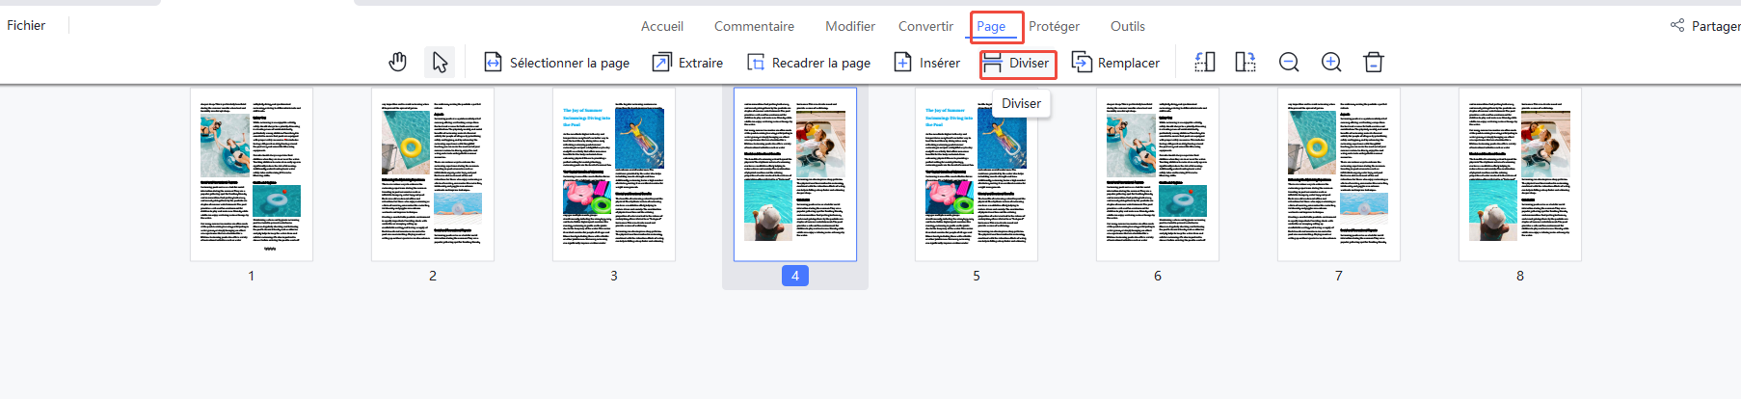Select the highlighted page 4 thumbnail
This screenshot has height=399, width=1741.
(x=795, y=174)
